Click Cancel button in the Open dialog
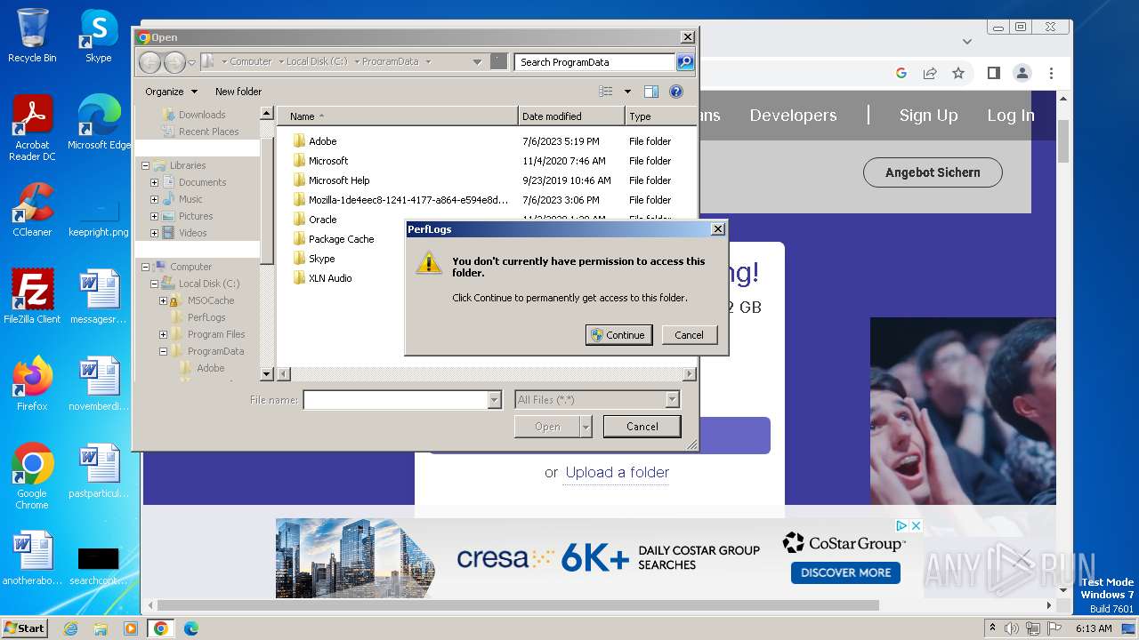The image size is (1139, 640). (x=642, y=427)
